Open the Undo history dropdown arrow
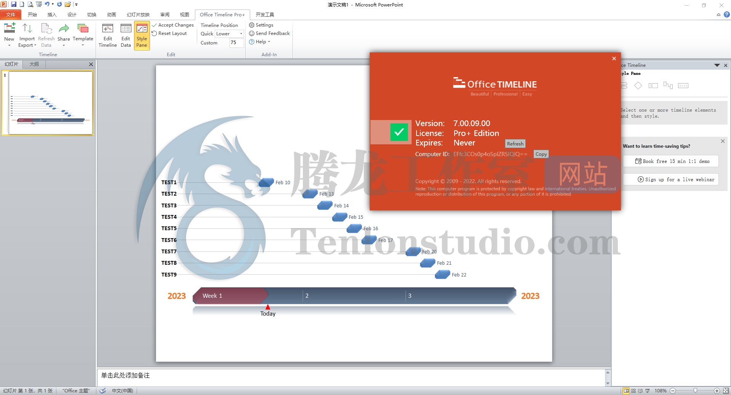731x395 pixels. (53, 4)
